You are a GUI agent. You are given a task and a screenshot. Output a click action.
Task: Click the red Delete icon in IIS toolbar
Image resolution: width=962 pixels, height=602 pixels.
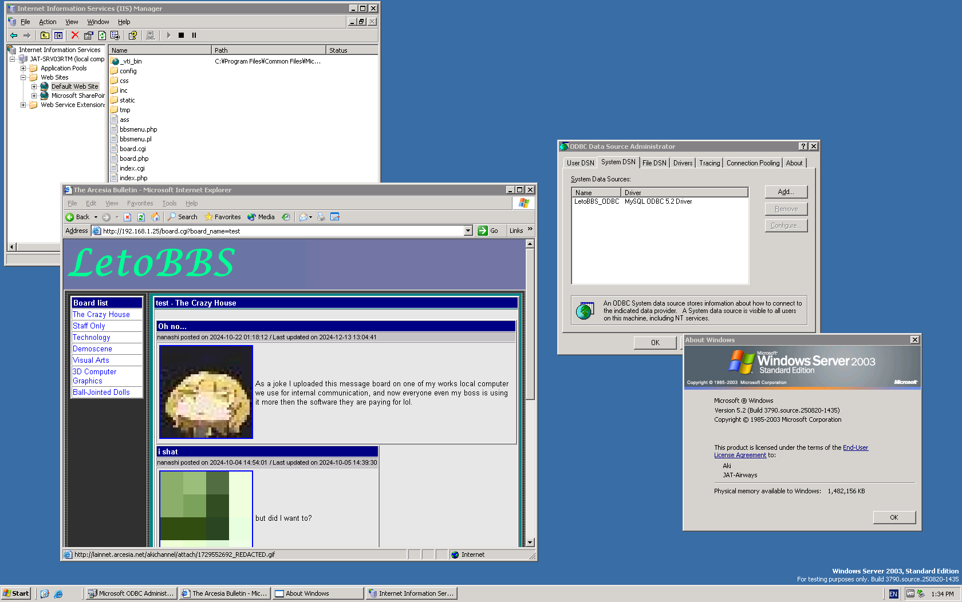[74, 35]
